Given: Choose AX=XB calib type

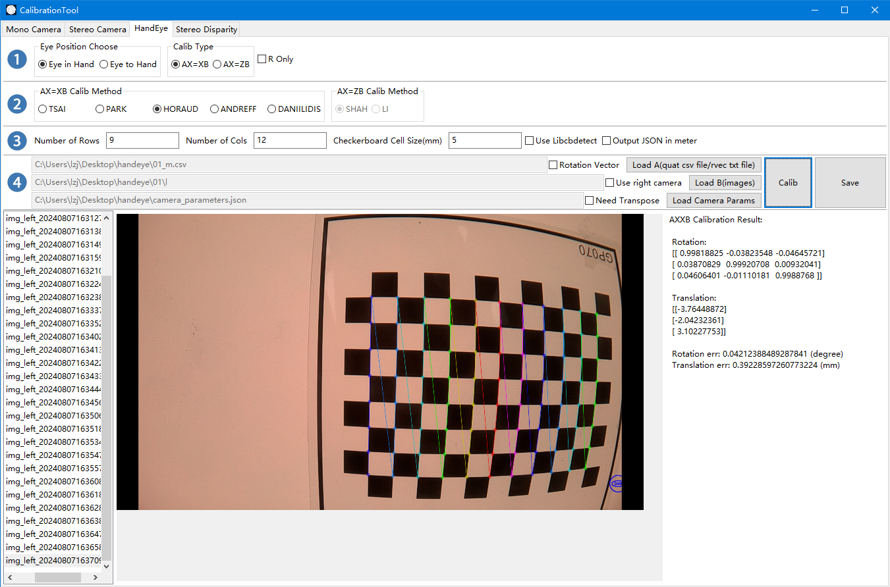Looking at the screenshot, I should click(190, 64).
